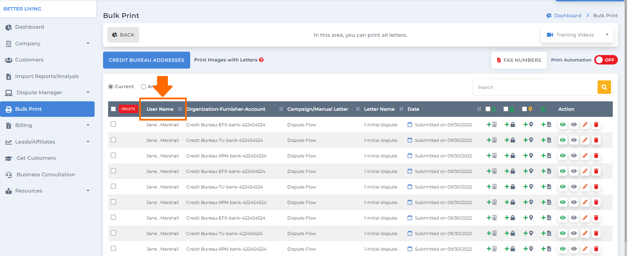
Task: Click the red DELETE button in table header
Action: (x=128, y=109)
